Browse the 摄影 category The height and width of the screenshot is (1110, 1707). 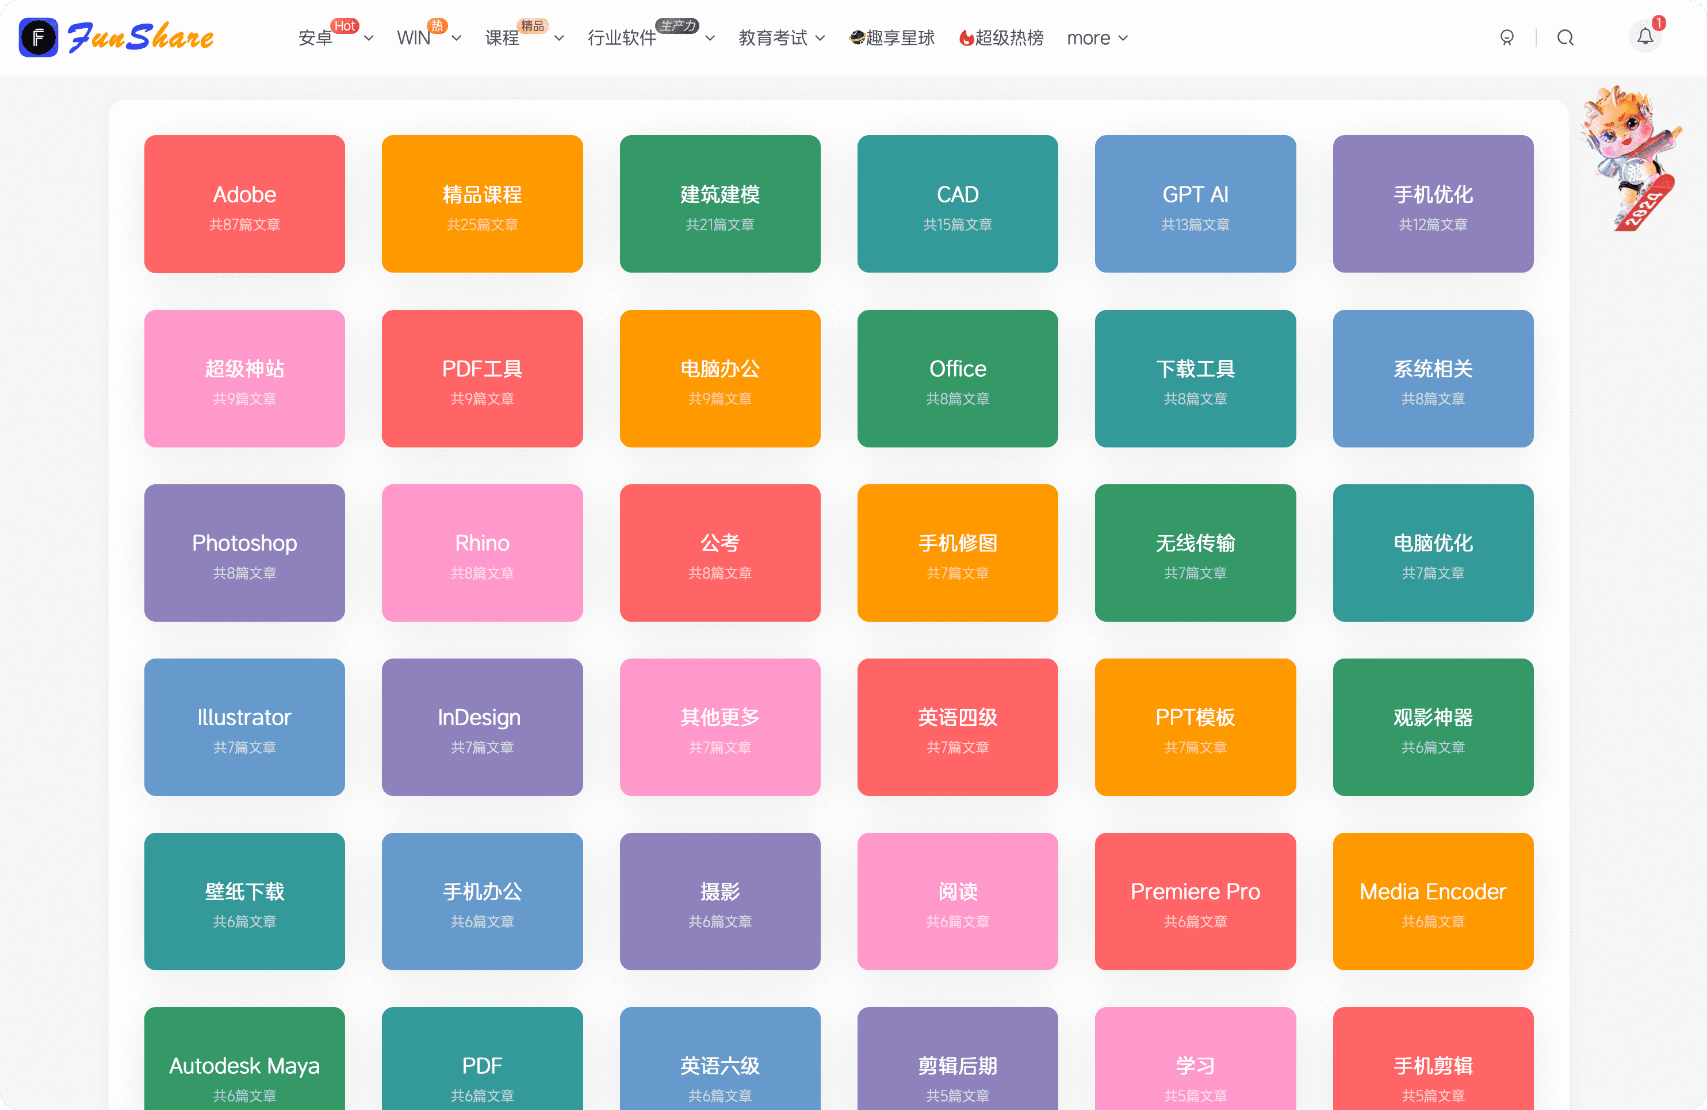(x=720, y=901)
